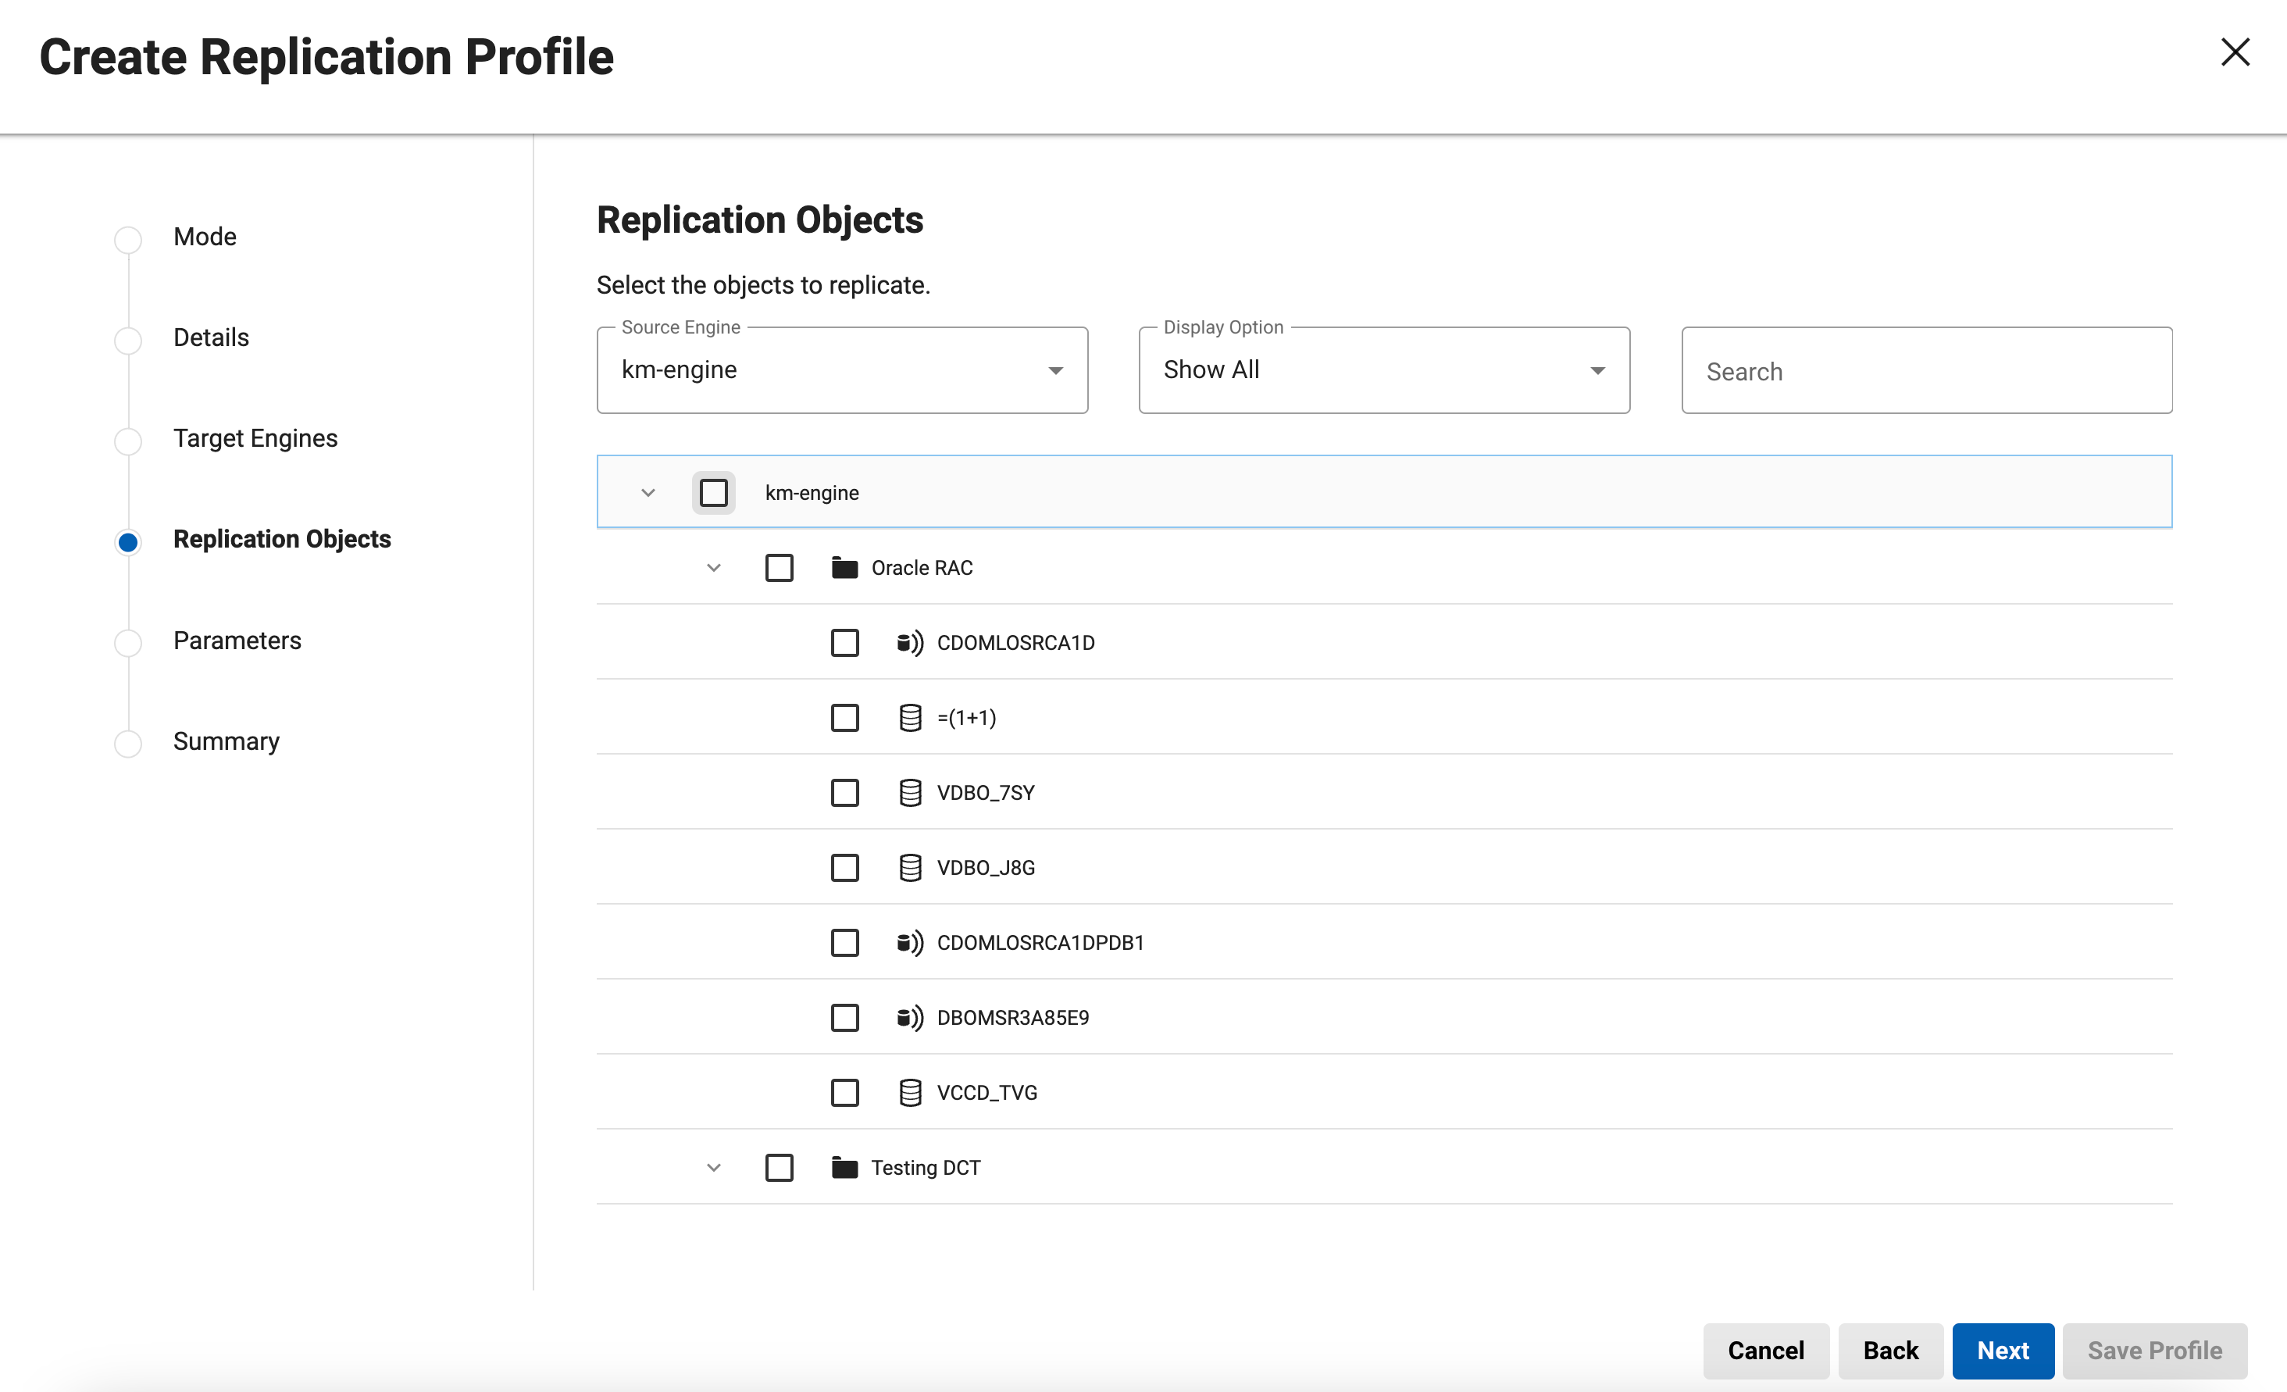Viewport: 2287px width, 1392px height.
Task: Collapse the Oracle RAC tree group
Action: tap(713, 568)
